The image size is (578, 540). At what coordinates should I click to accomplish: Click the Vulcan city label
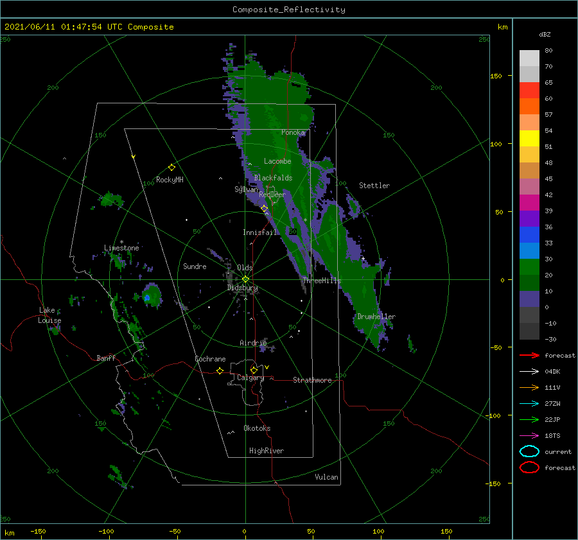[x=326, y=477]
